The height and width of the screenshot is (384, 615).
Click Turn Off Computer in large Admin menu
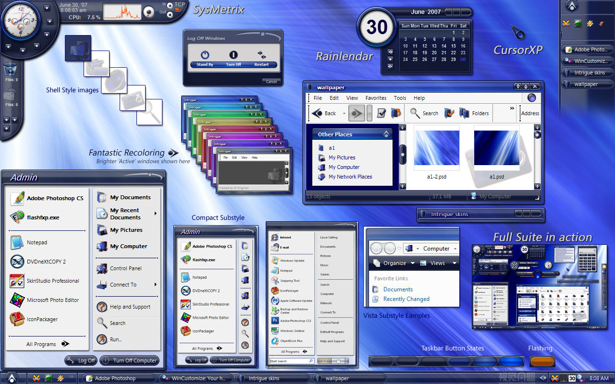coord(129,360)
